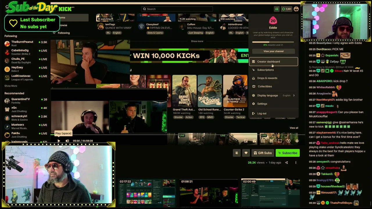Click the Following link in the navigation

pos(64,33)
